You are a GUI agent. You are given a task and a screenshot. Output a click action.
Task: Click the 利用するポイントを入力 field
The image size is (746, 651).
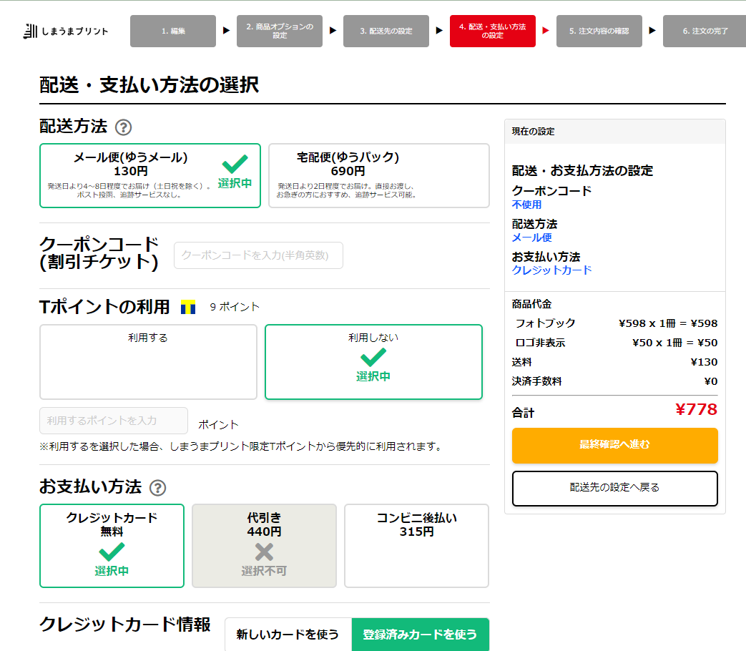pos(114,421)
